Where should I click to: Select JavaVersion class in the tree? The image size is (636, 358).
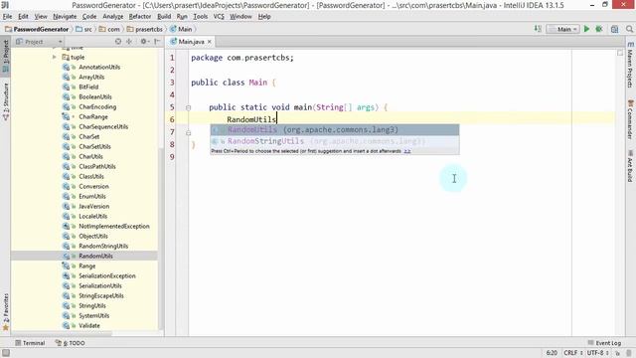93,206
